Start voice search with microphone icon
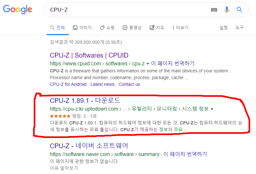 click(x=226, y=10)
